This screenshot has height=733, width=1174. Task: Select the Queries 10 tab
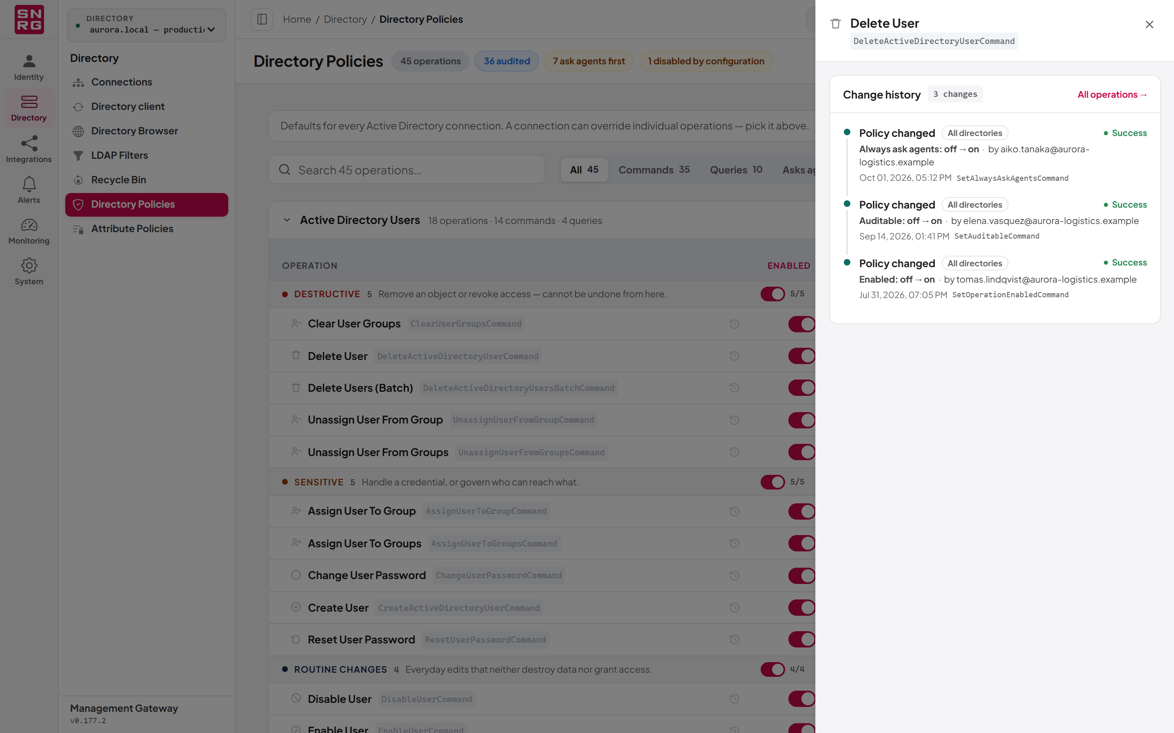coord(736,170)
